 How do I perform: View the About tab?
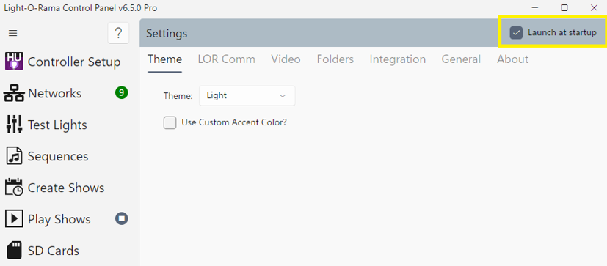[x=512, y=59]
